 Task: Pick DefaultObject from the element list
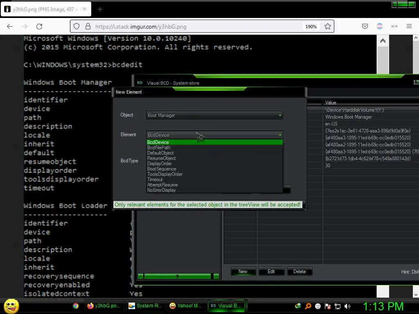pos(214,153)
